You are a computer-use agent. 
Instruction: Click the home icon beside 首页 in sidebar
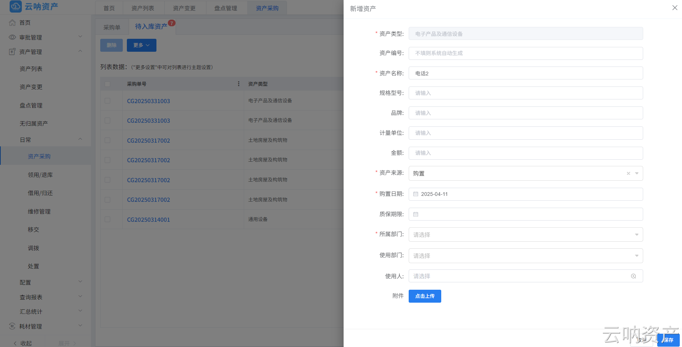click(x=12, y=23)
